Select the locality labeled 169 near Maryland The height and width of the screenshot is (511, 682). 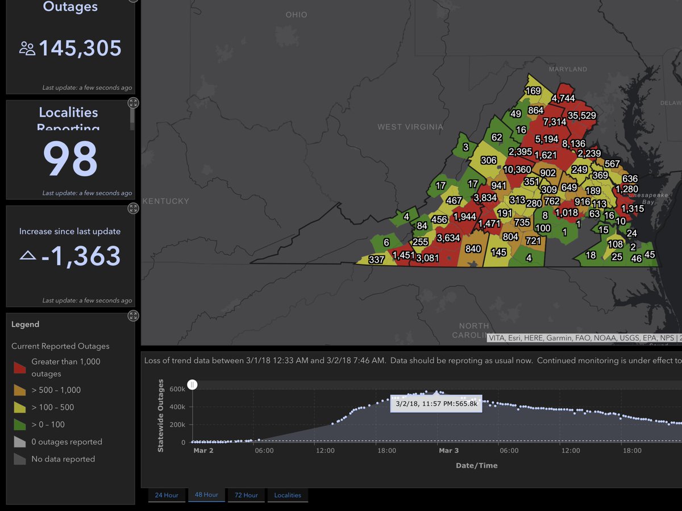[533, 90]
